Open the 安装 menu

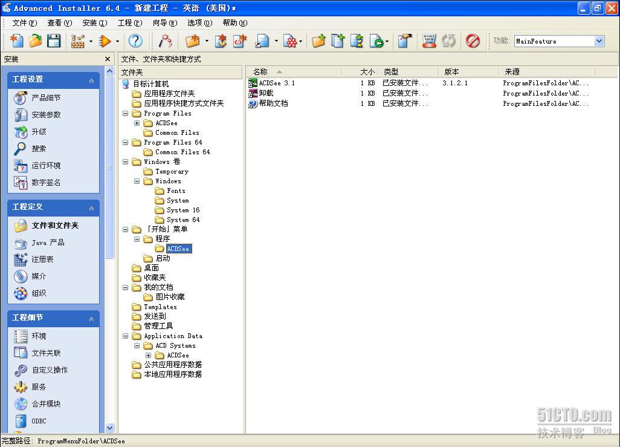pos(94,22)
